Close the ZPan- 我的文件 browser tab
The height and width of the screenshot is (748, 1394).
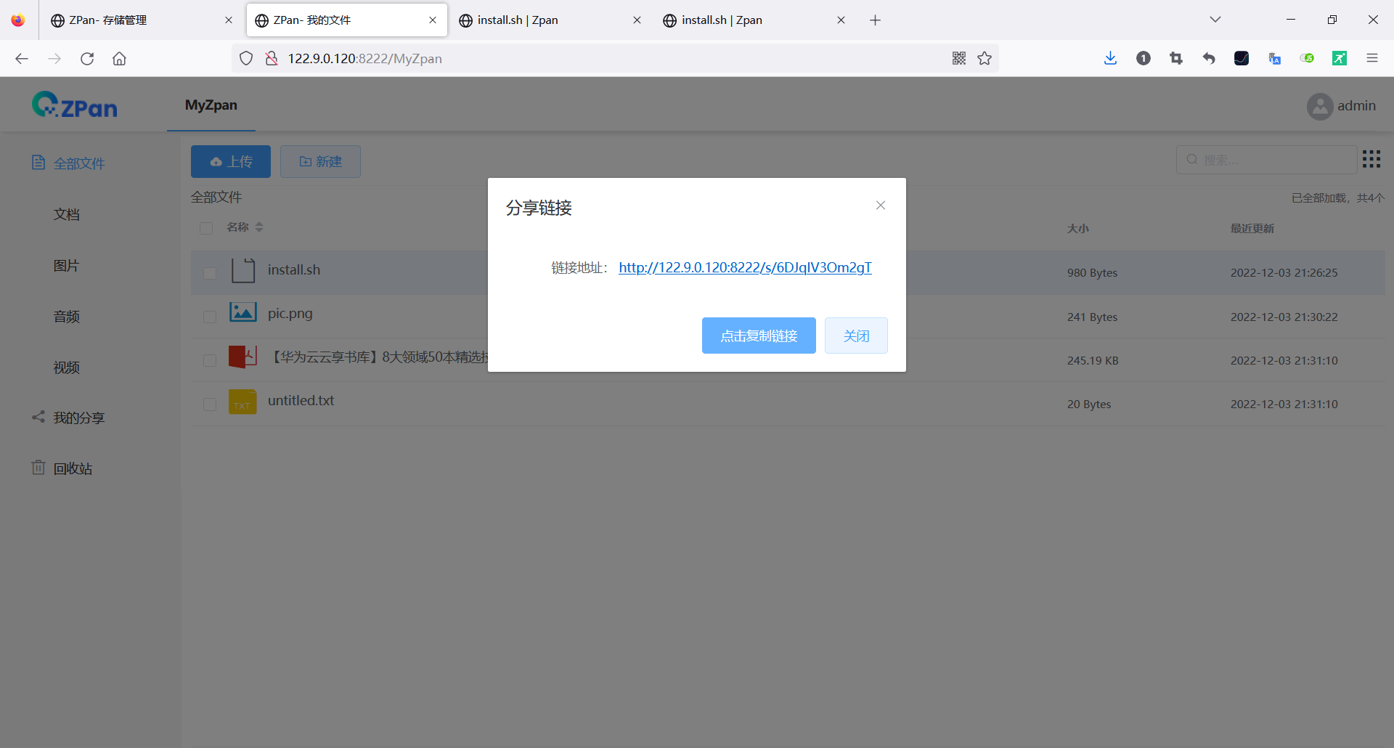(433, 20)
